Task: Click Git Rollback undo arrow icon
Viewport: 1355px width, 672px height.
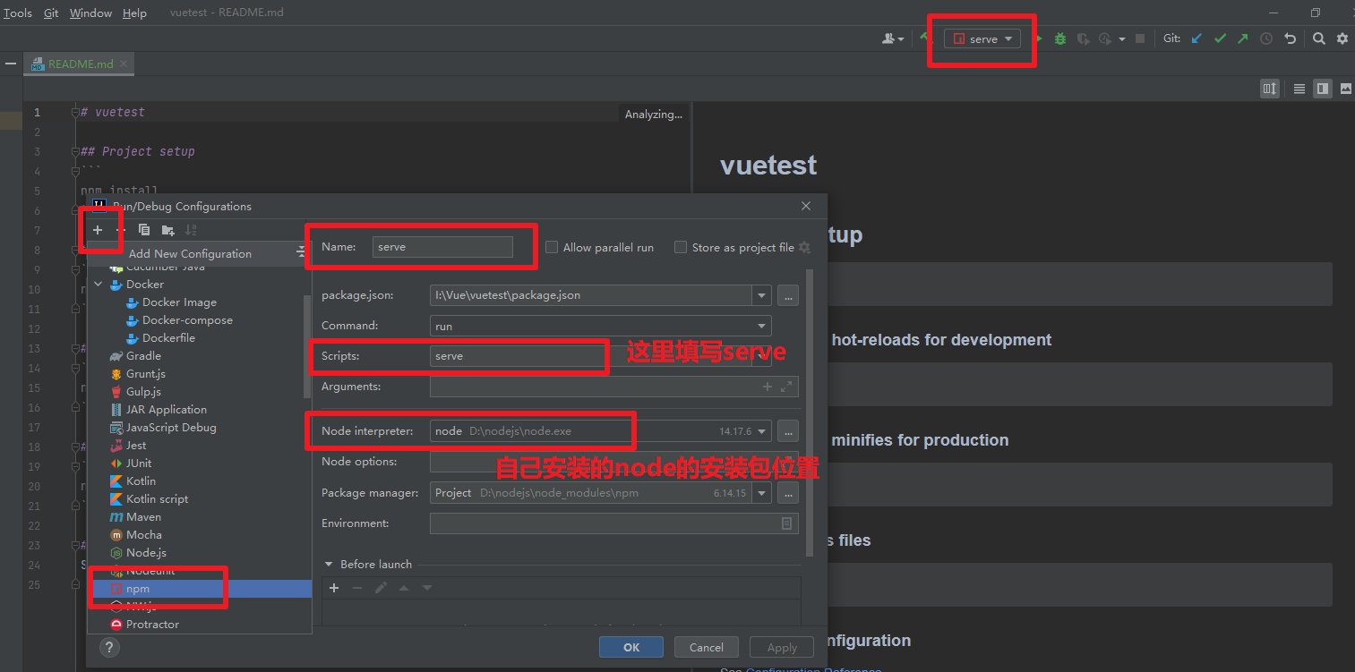Action: point(1290,38)
